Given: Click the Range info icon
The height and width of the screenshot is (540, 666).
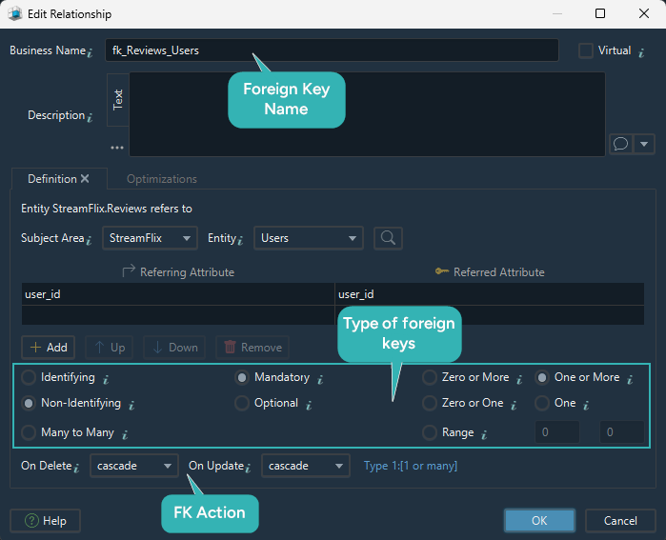Looking at the screenshot, I should pyautogui.click(x=484, y=434).
